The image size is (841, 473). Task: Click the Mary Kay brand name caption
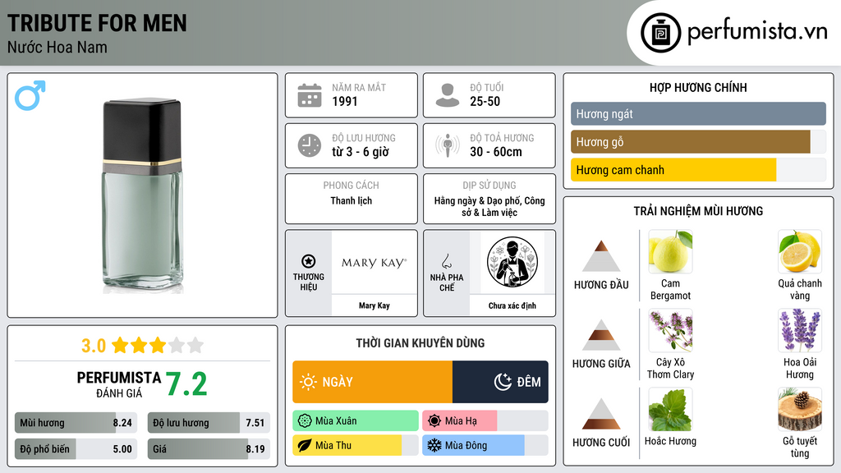(x=375, y=305)
